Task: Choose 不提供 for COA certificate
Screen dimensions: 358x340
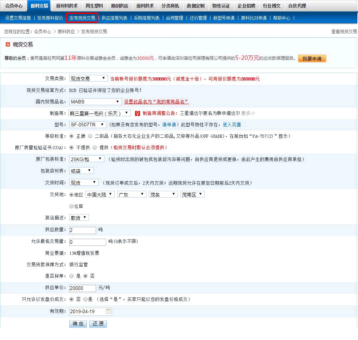Action: coord(71,147)
